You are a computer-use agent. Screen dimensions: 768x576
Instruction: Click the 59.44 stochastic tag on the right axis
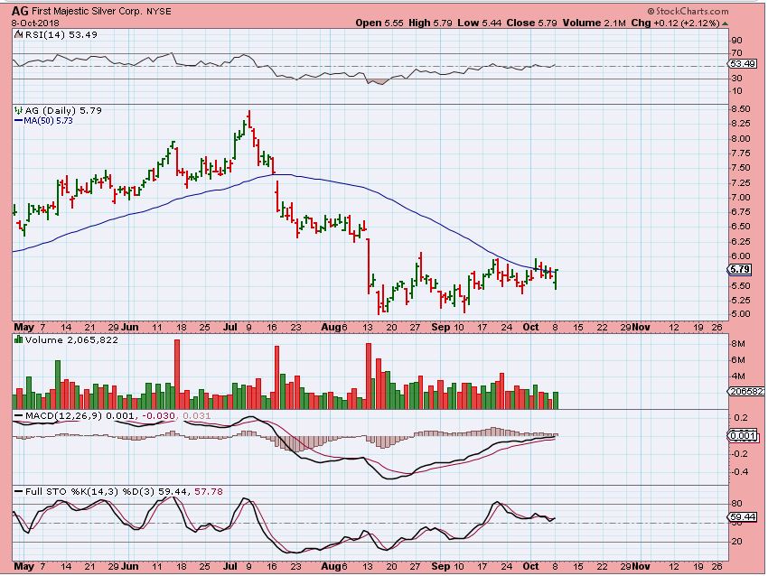pos(743,516)
